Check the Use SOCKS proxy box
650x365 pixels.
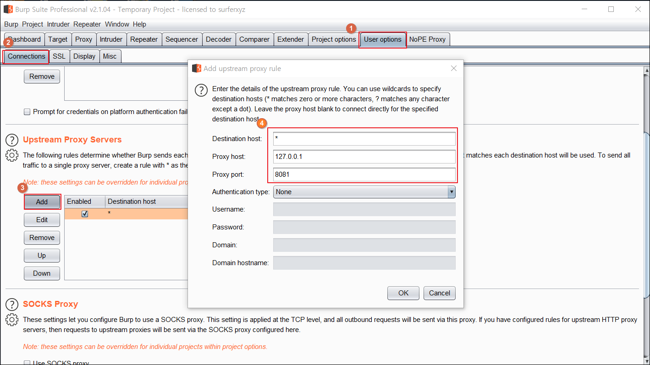click(x=27, y=363)
